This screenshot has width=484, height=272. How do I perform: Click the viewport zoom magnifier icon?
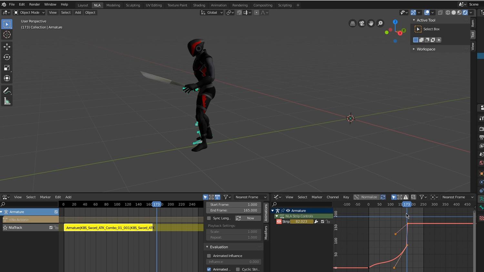point(380,23)
